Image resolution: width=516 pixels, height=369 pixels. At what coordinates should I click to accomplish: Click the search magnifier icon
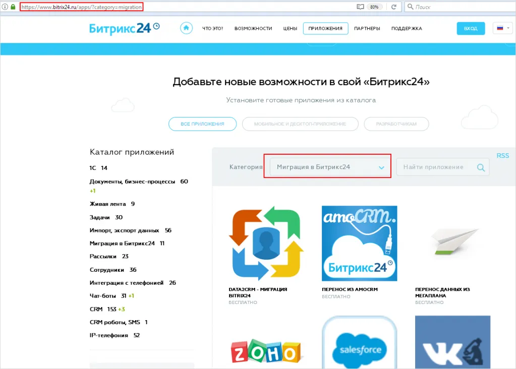[x=481, y=167]
